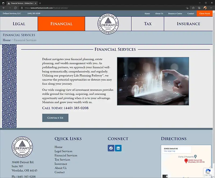Open Insurance under Quick Links
Image resolution: width=215 pixels, height=178 pixels.
[x=61, y=164]
